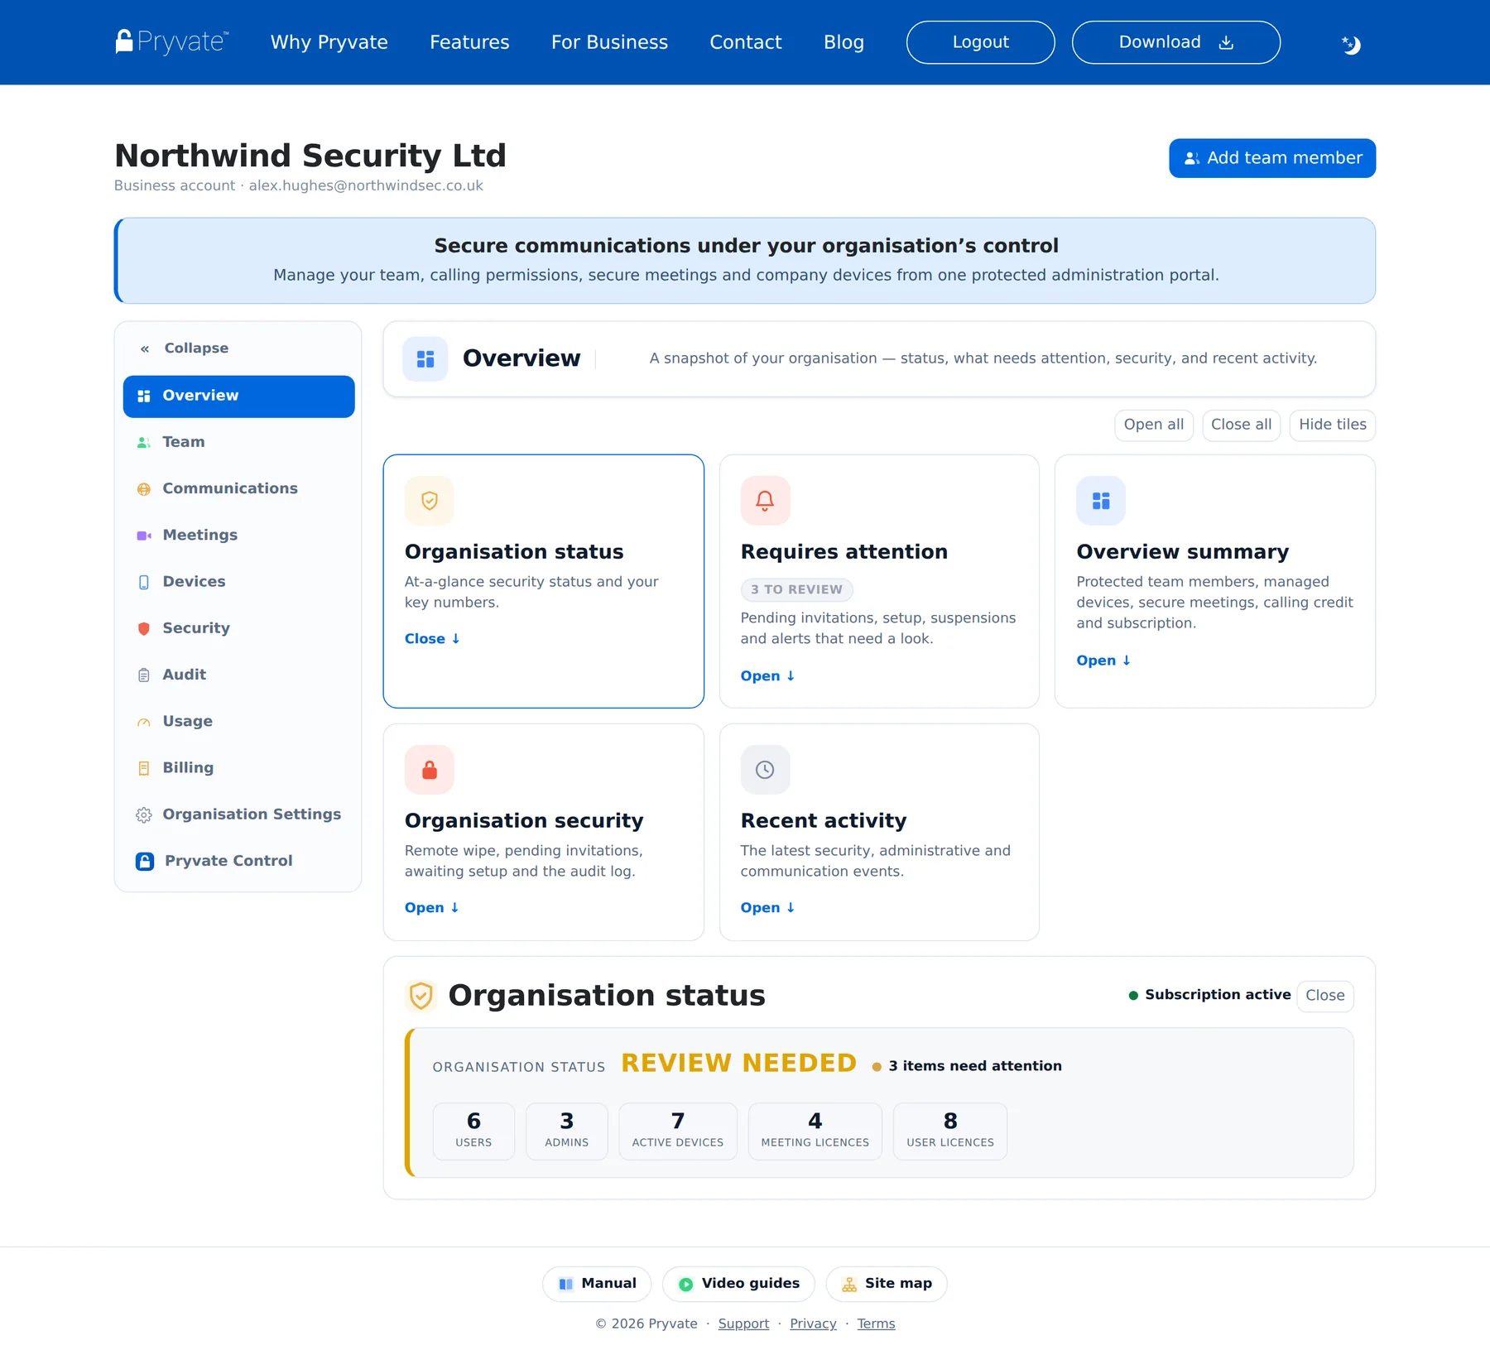The height and width of the screenshot is (1355, 1490).
Task: Click the shield icon beside Organisation status heading
Action: pos(421,996)
